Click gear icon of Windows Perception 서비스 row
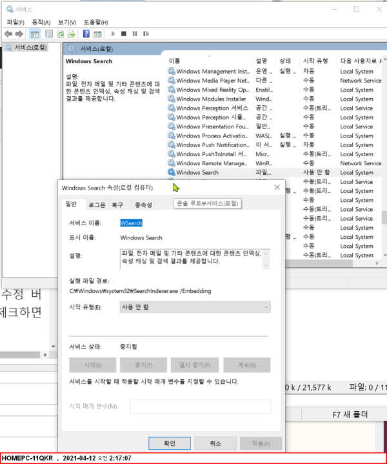The image size is (387, 464). [x=172, y=108]
